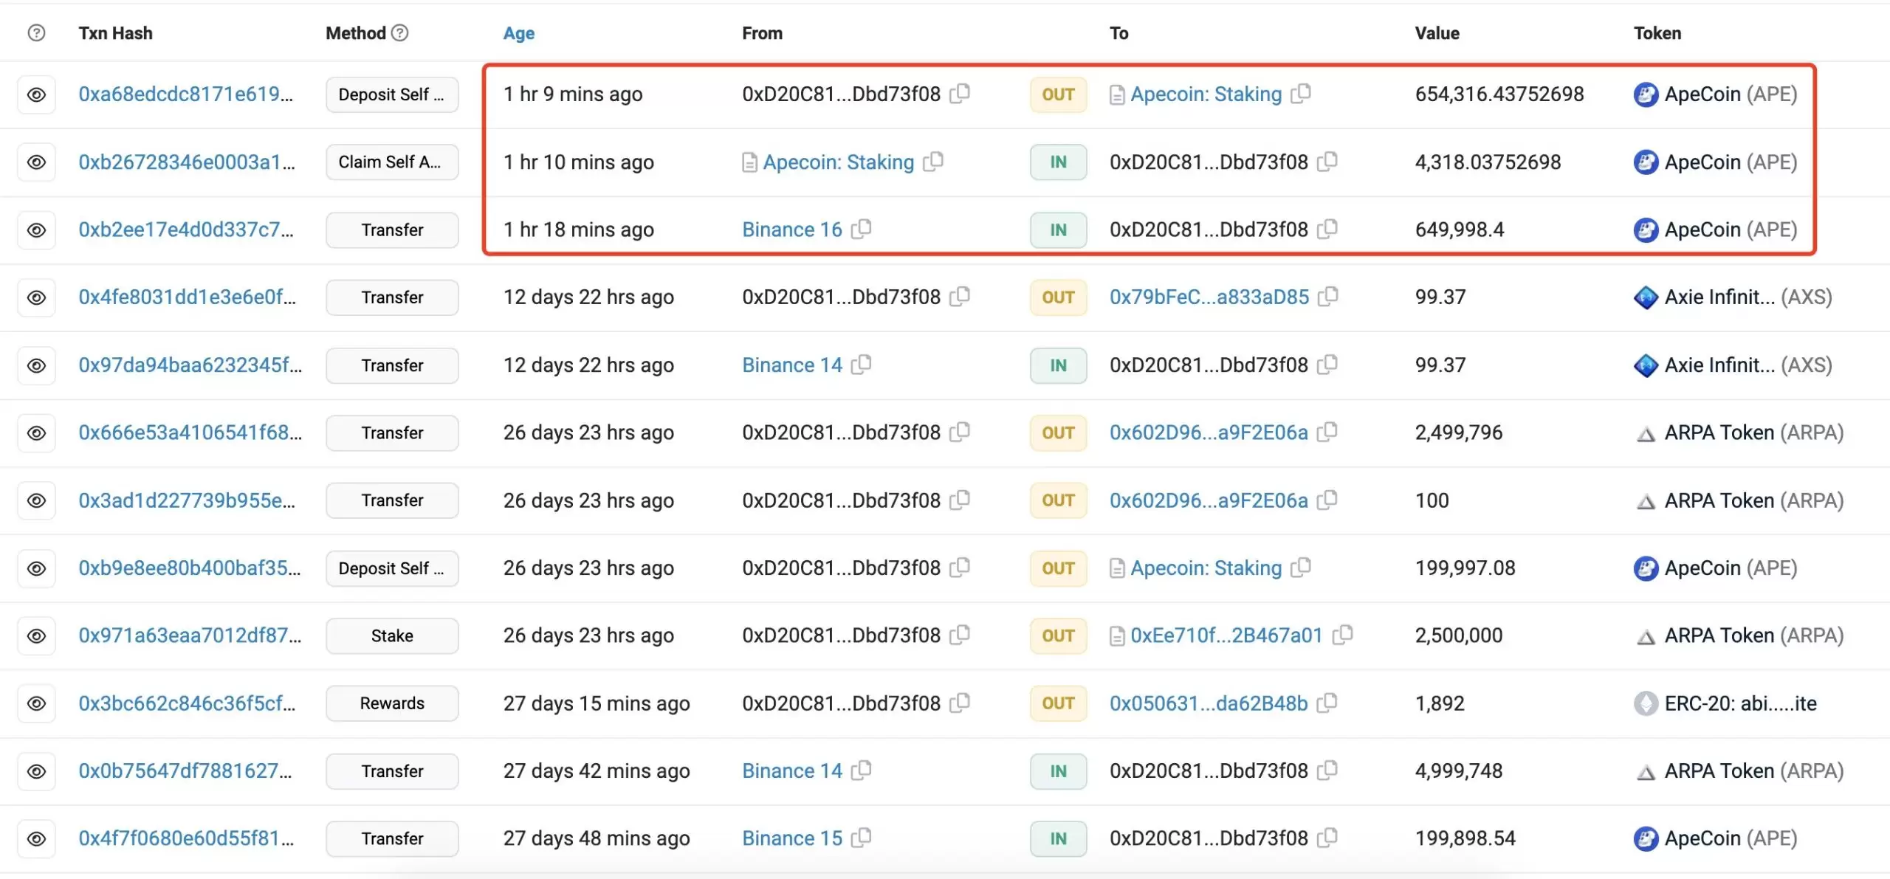Open Apecoin: Staking link in Claim Self row

click(838, 162)
